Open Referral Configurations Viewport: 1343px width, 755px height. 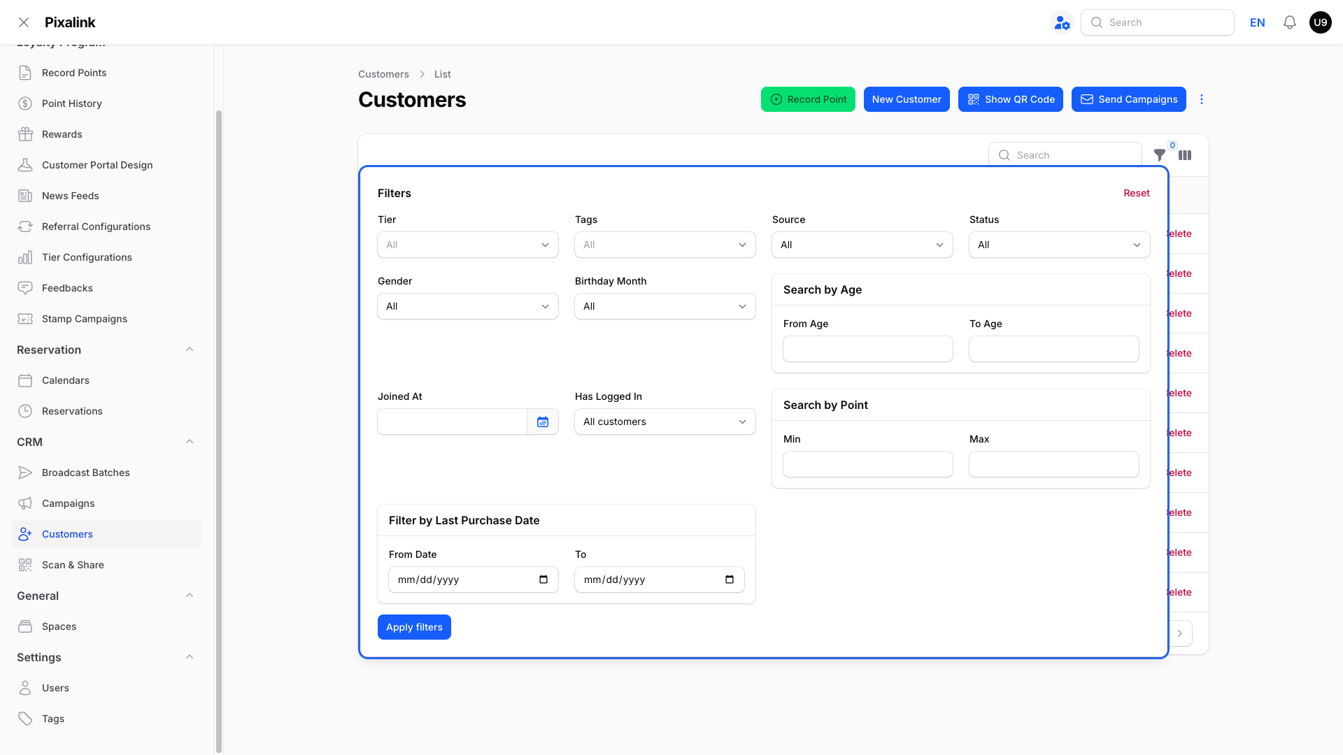point(106,226)
